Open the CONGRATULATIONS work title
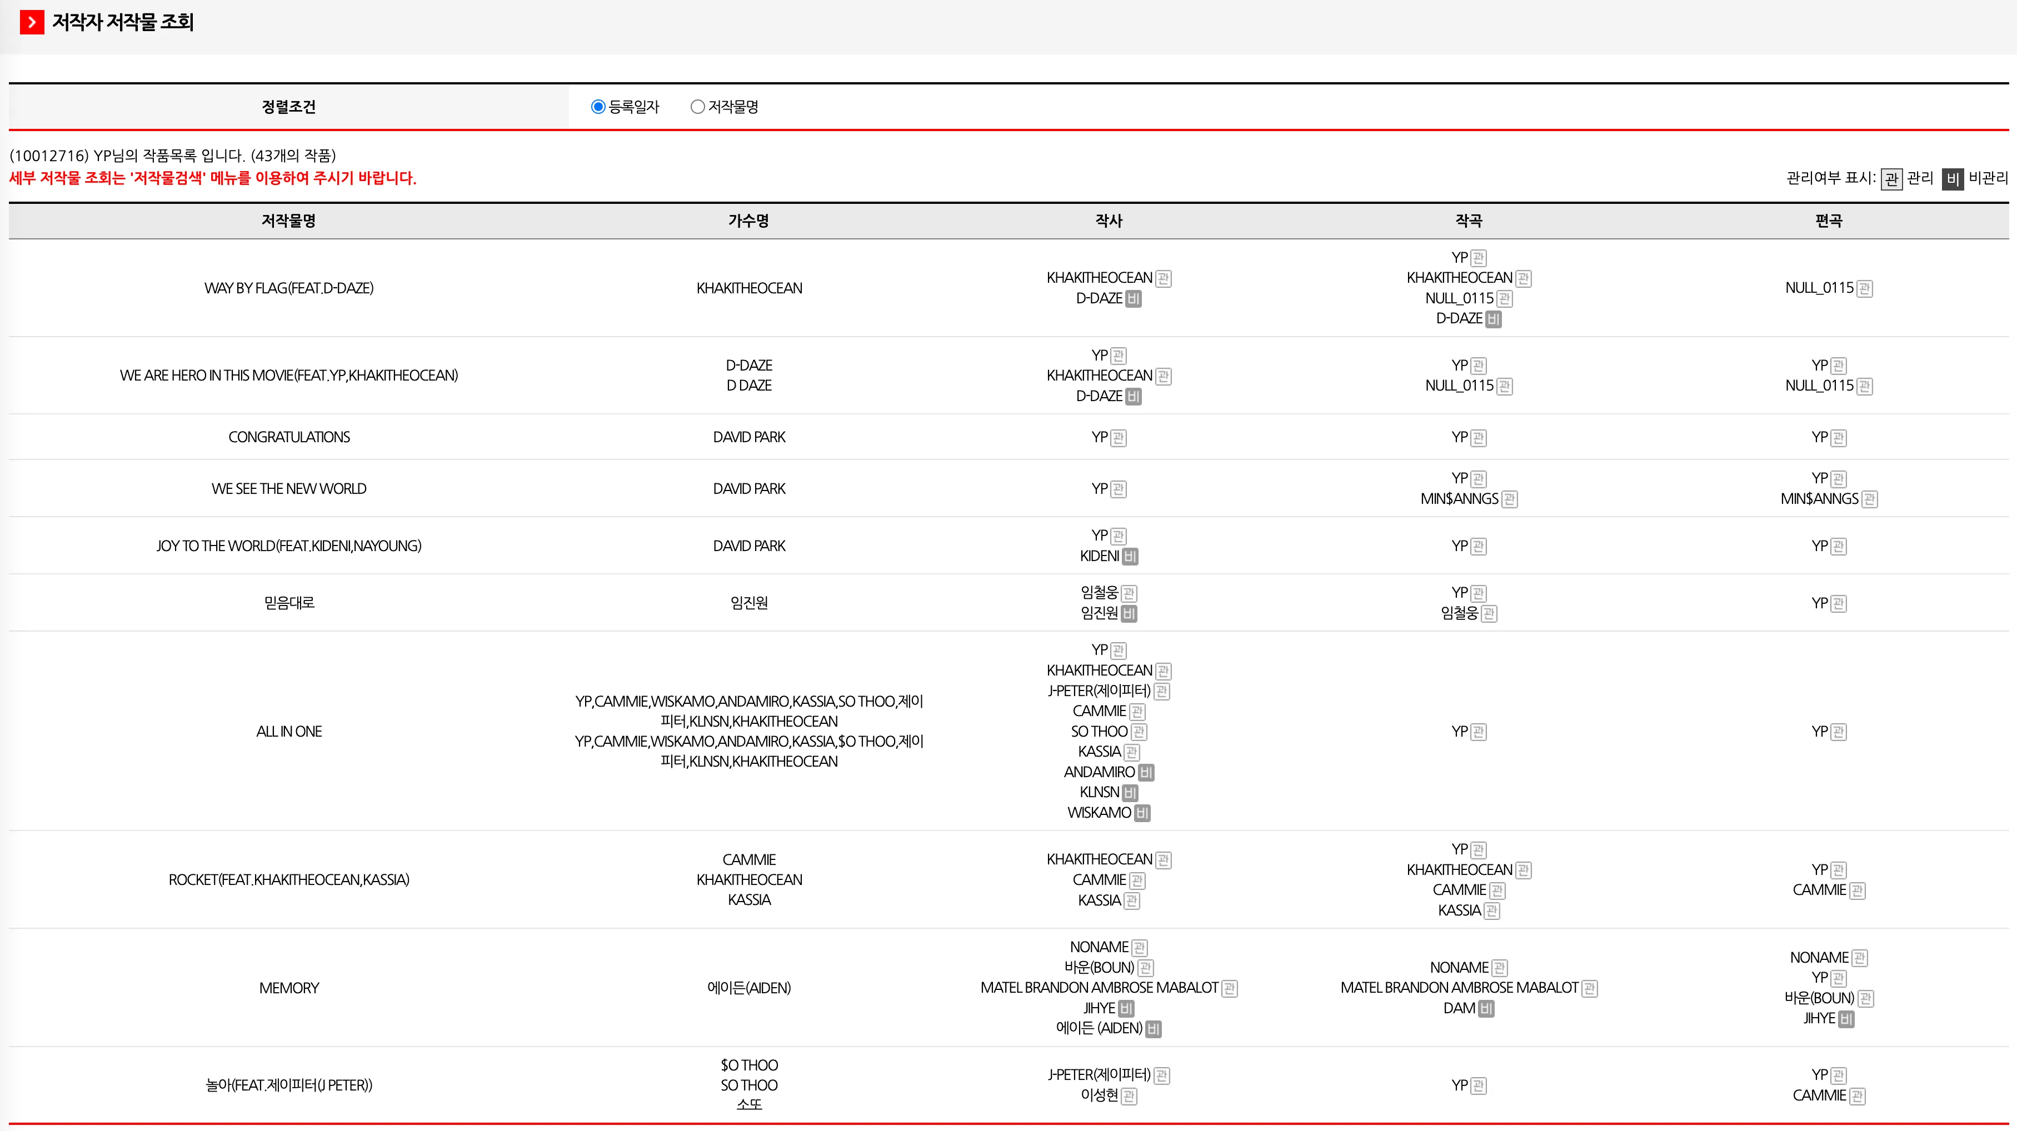The width and height of the screenshot is (2017, 1131). tap(288, 438)
